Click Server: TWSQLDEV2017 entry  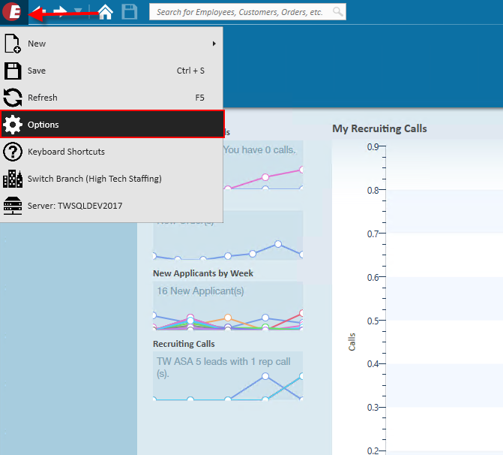(111, 206)
